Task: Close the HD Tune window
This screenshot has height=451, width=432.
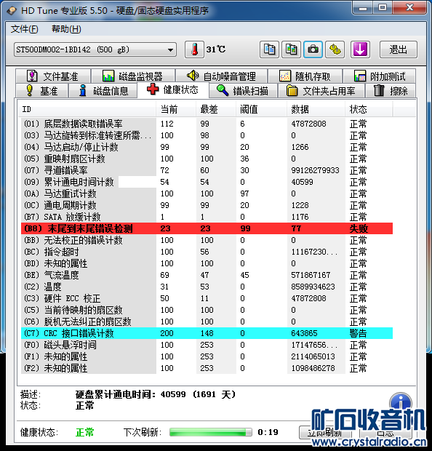Action: coord(409,8)
